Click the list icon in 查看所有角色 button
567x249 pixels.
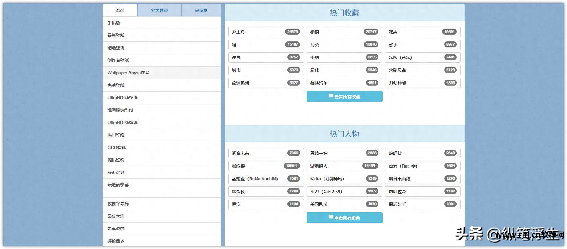click(x=331, y=217)
